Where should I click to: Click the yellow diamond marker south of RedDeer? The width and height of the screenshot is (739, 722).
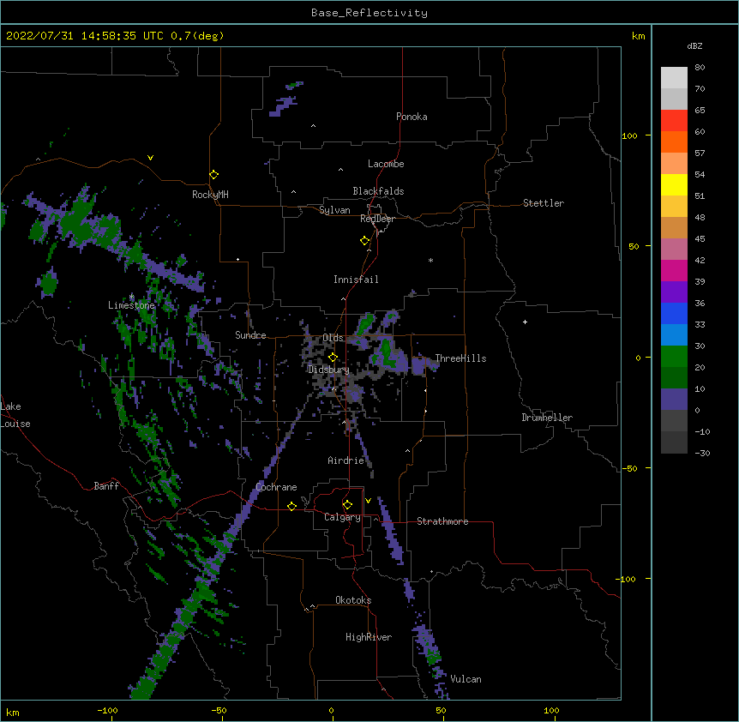[x=364, y=241]
